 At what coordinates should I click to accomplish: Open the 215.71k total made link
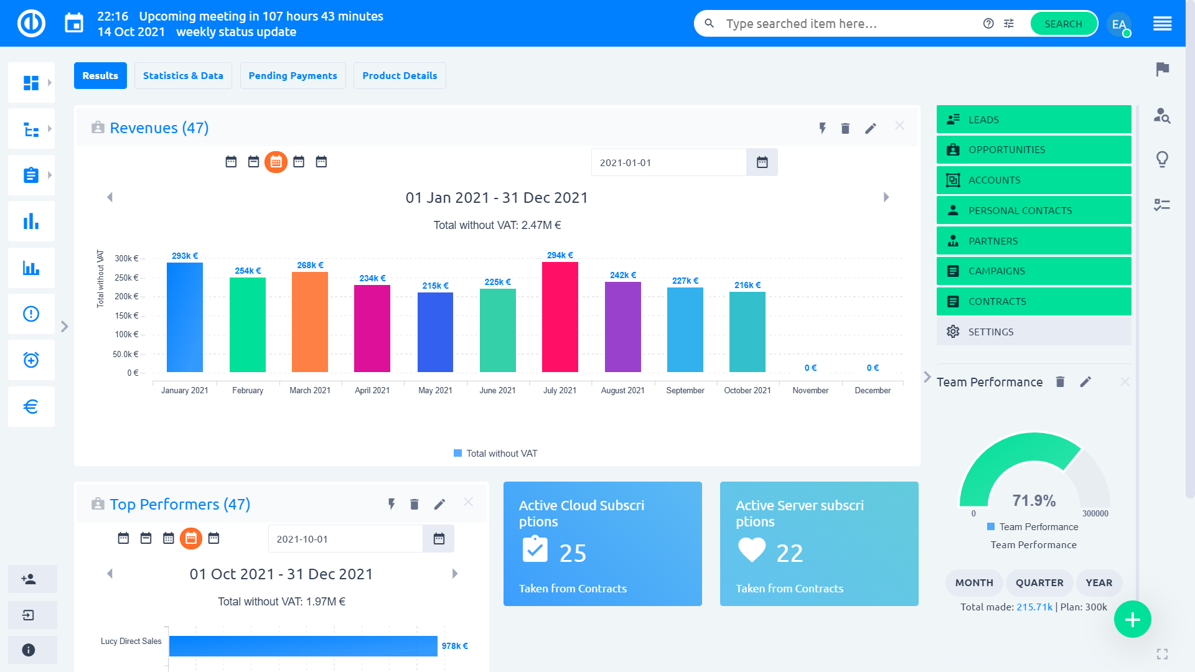pos(1034,606)
